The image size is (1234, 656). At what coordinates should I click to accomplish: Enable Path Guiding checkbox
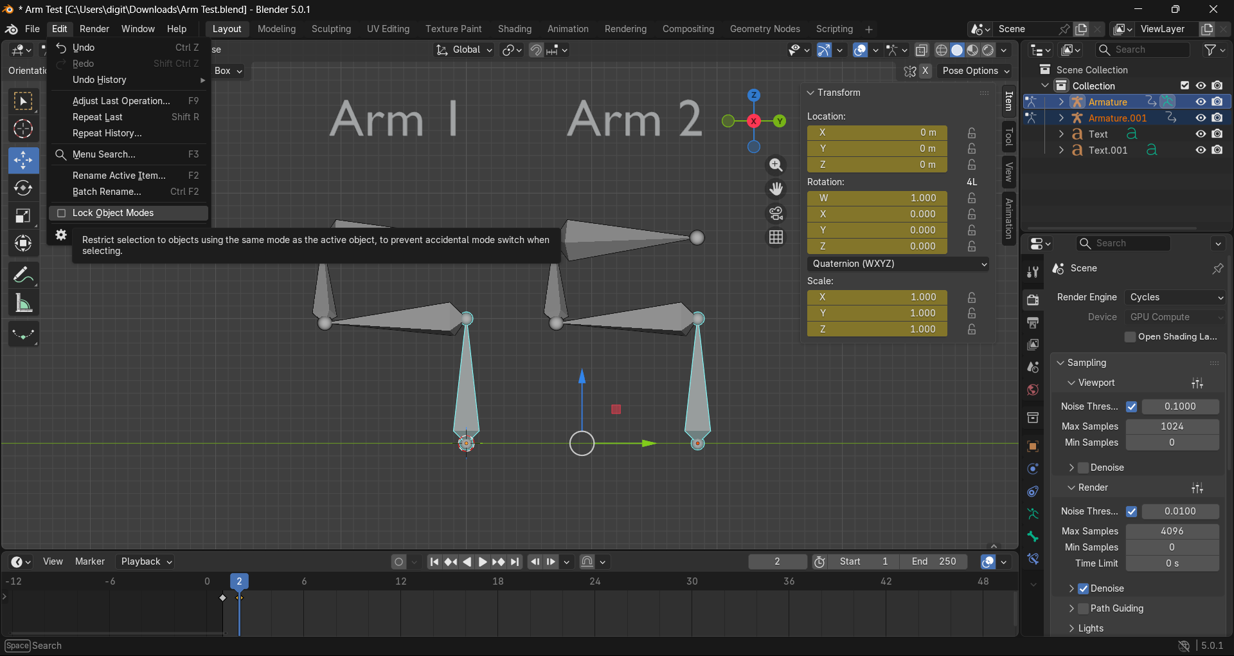tap(1083, 608)
